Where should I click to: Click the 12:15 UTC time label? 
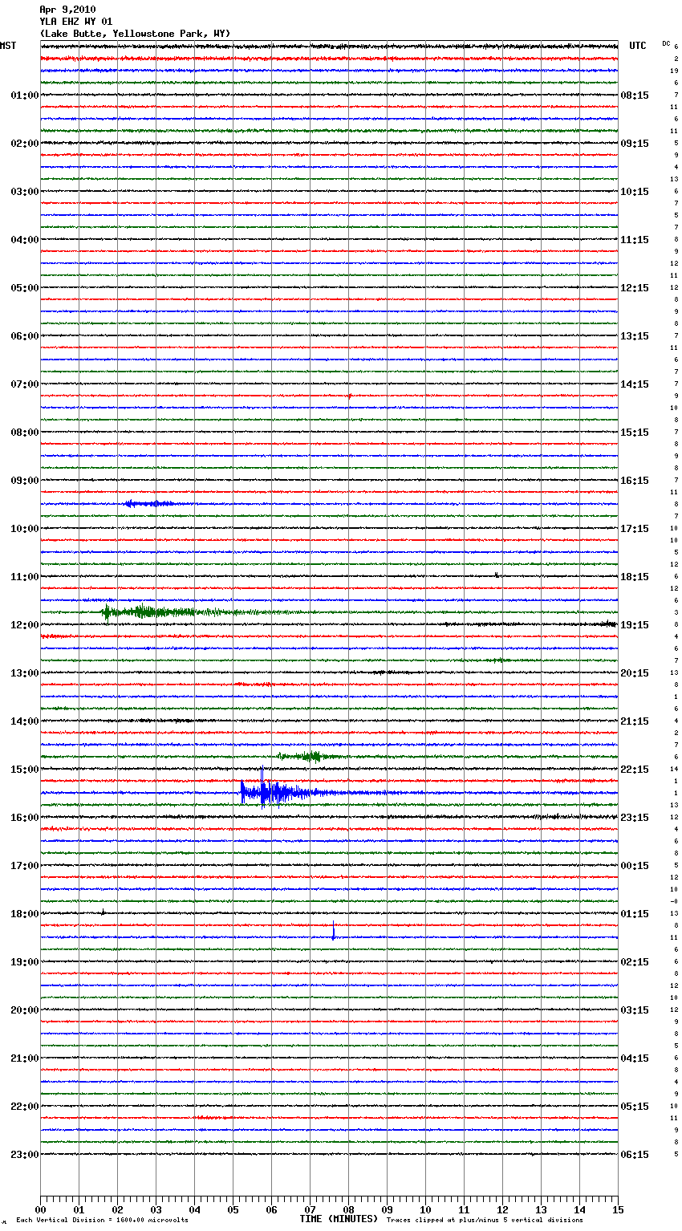point(635,288)
